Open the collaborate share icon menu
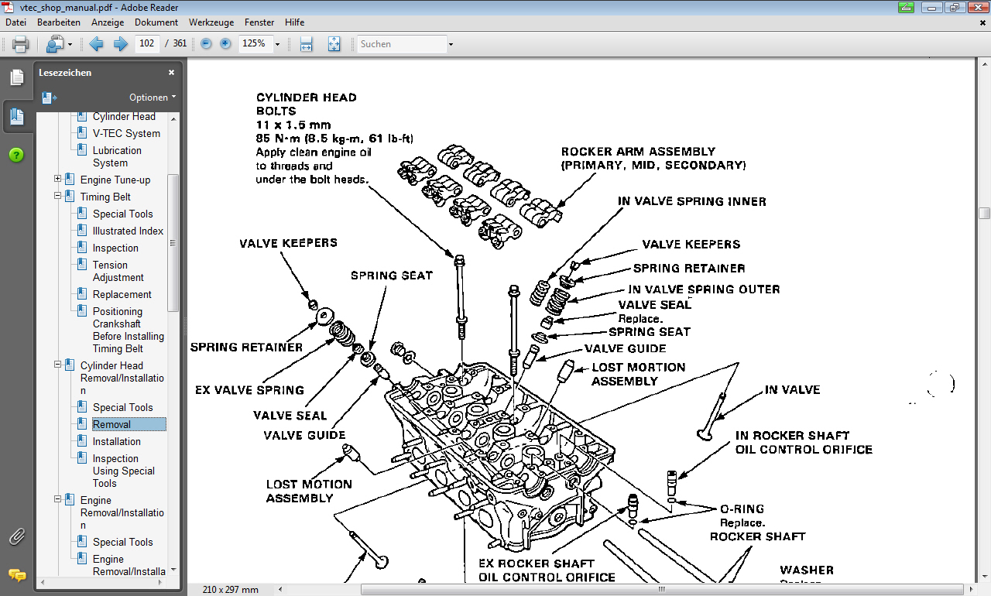The image size is (991, 596). 59,44
